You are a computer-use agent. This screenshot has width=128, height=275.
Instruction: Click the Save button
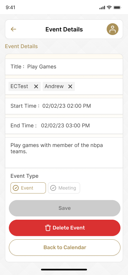click(65, 208)
